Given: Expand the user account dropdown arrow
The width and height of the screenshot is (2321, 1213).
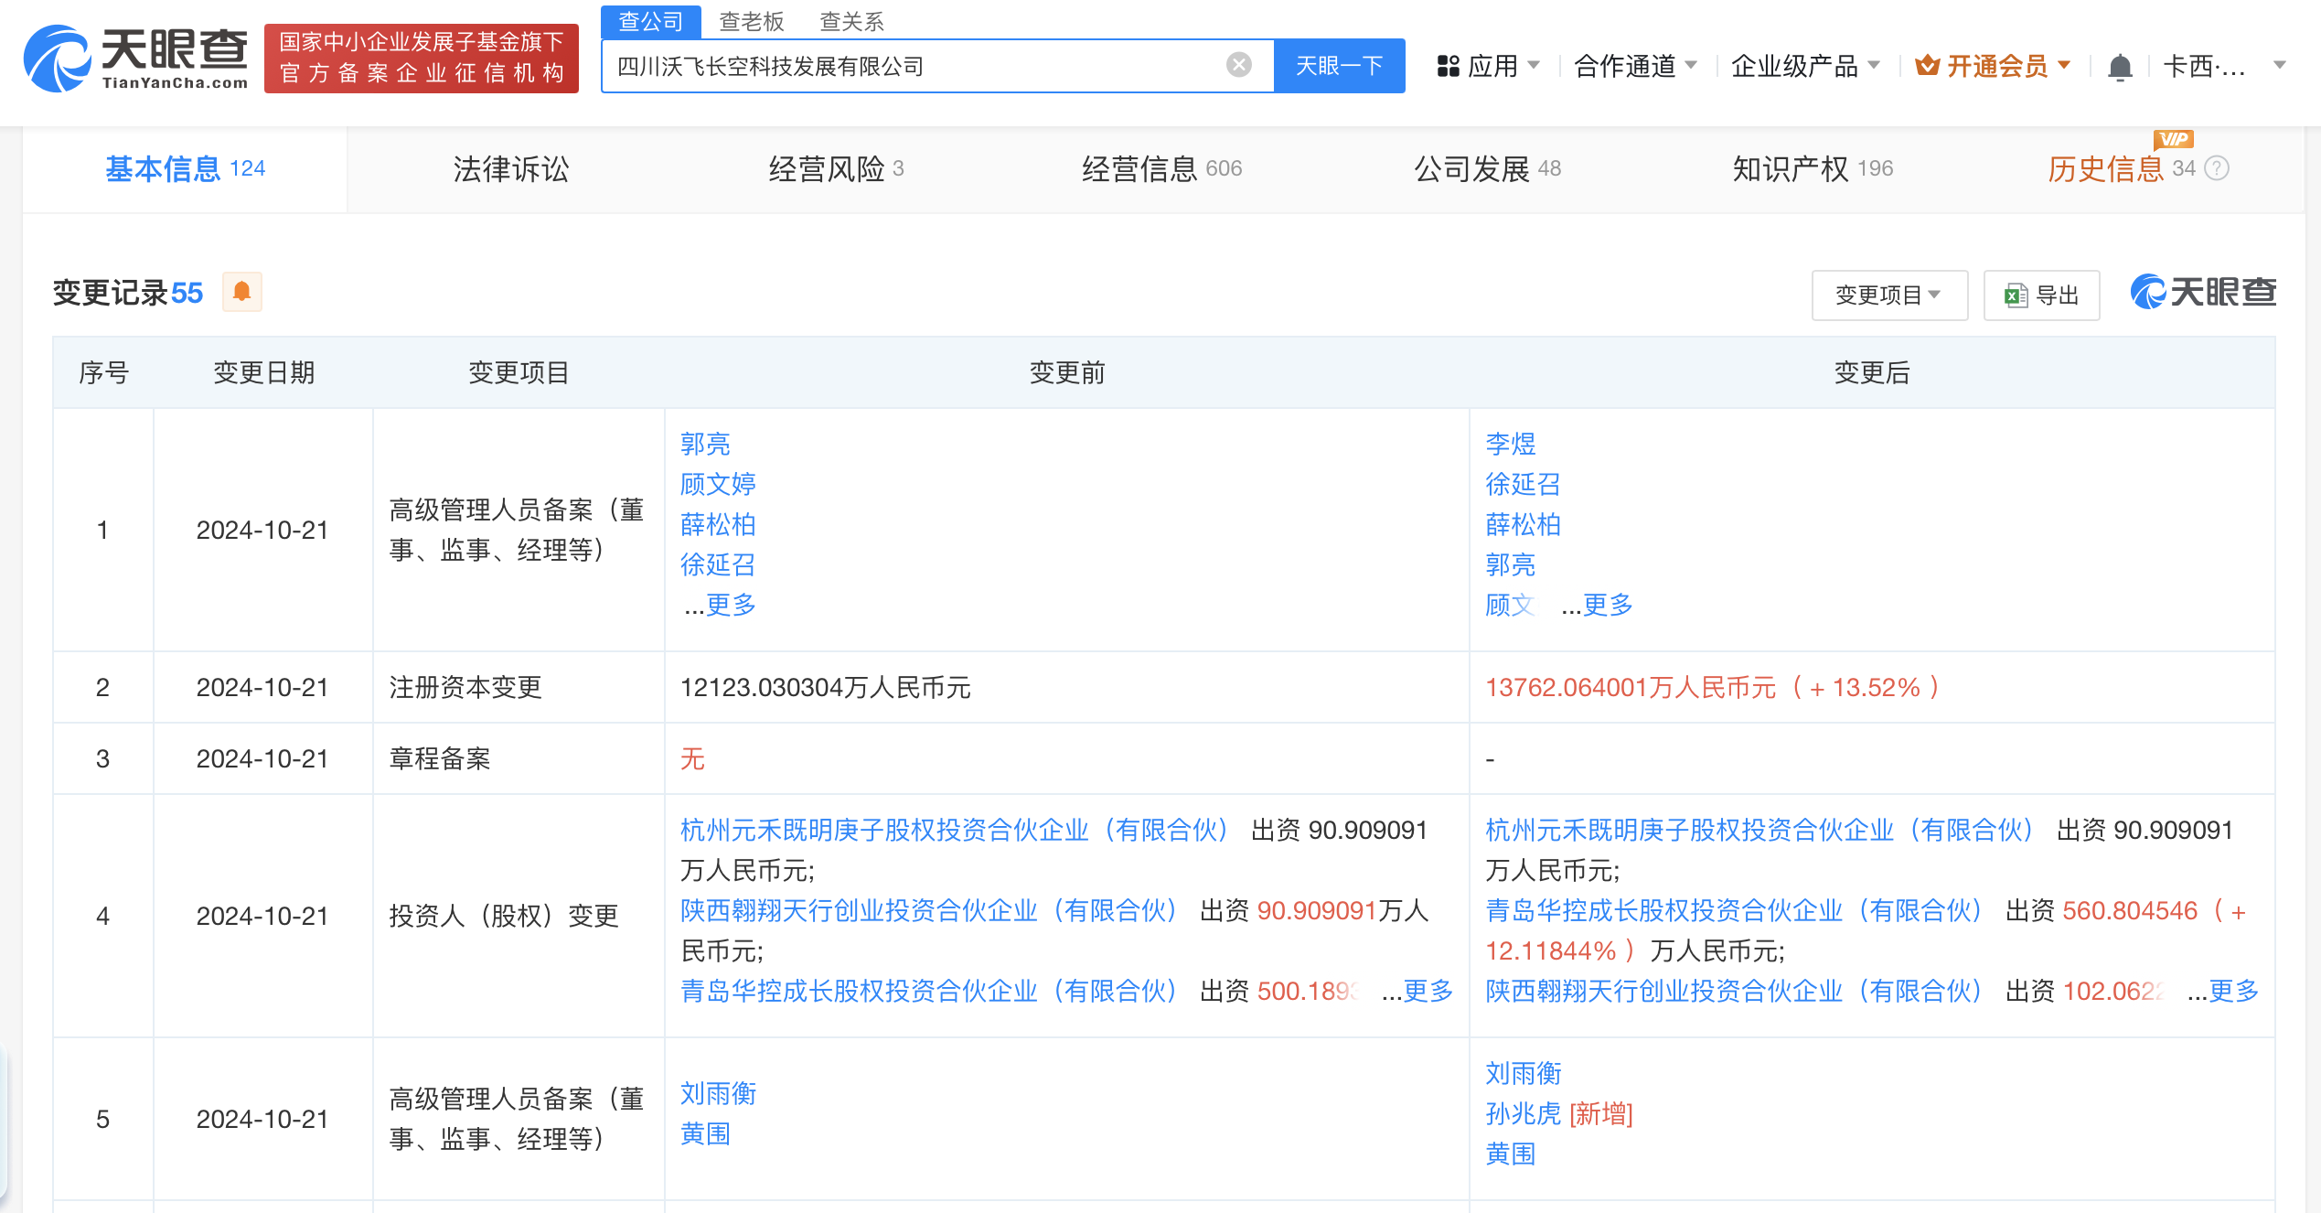Looking at the screenshot, I should [2279, 65].
